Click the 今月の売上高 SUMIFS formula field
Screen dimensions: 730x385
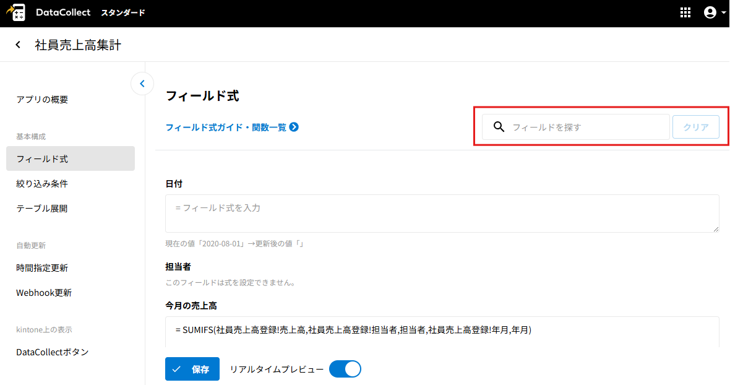pyautogui.click(x=442, y=332)
